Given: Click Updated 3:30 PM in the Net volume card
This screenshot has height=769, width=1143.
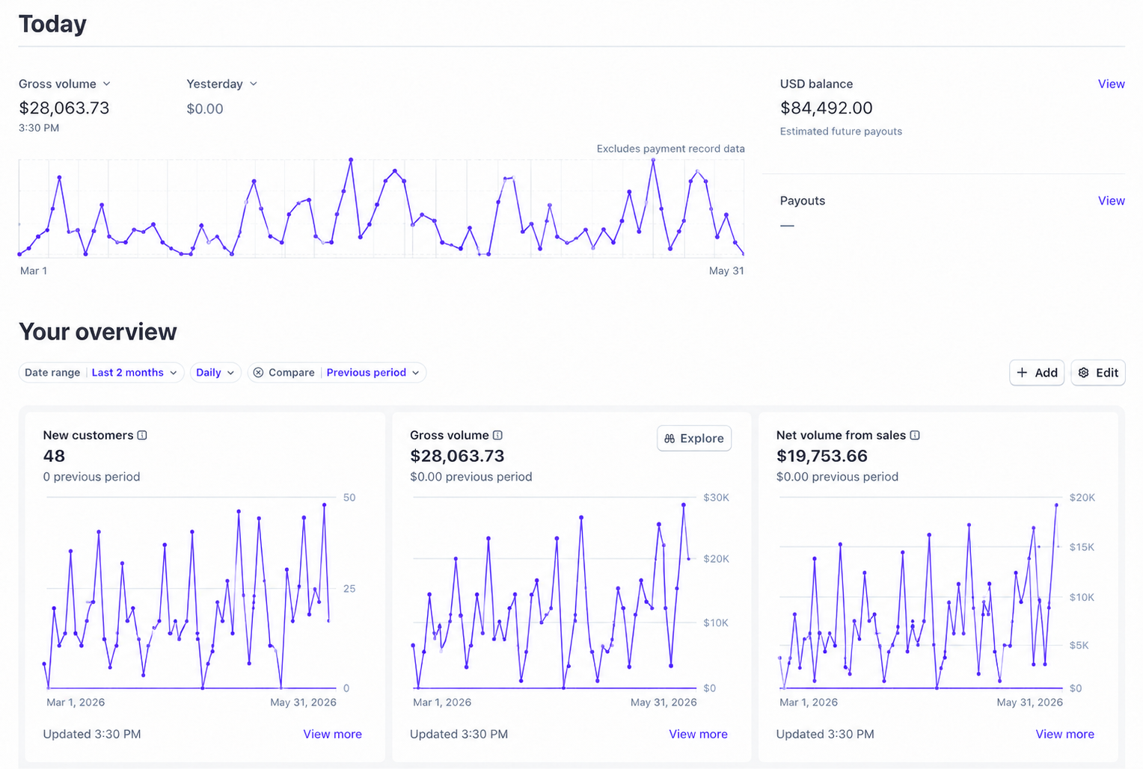Looking at the screenshot, I should [x=825, y=734].
